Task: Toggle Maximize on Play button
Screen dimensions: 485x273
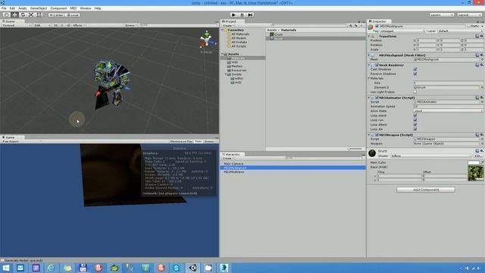Action: 181,142
